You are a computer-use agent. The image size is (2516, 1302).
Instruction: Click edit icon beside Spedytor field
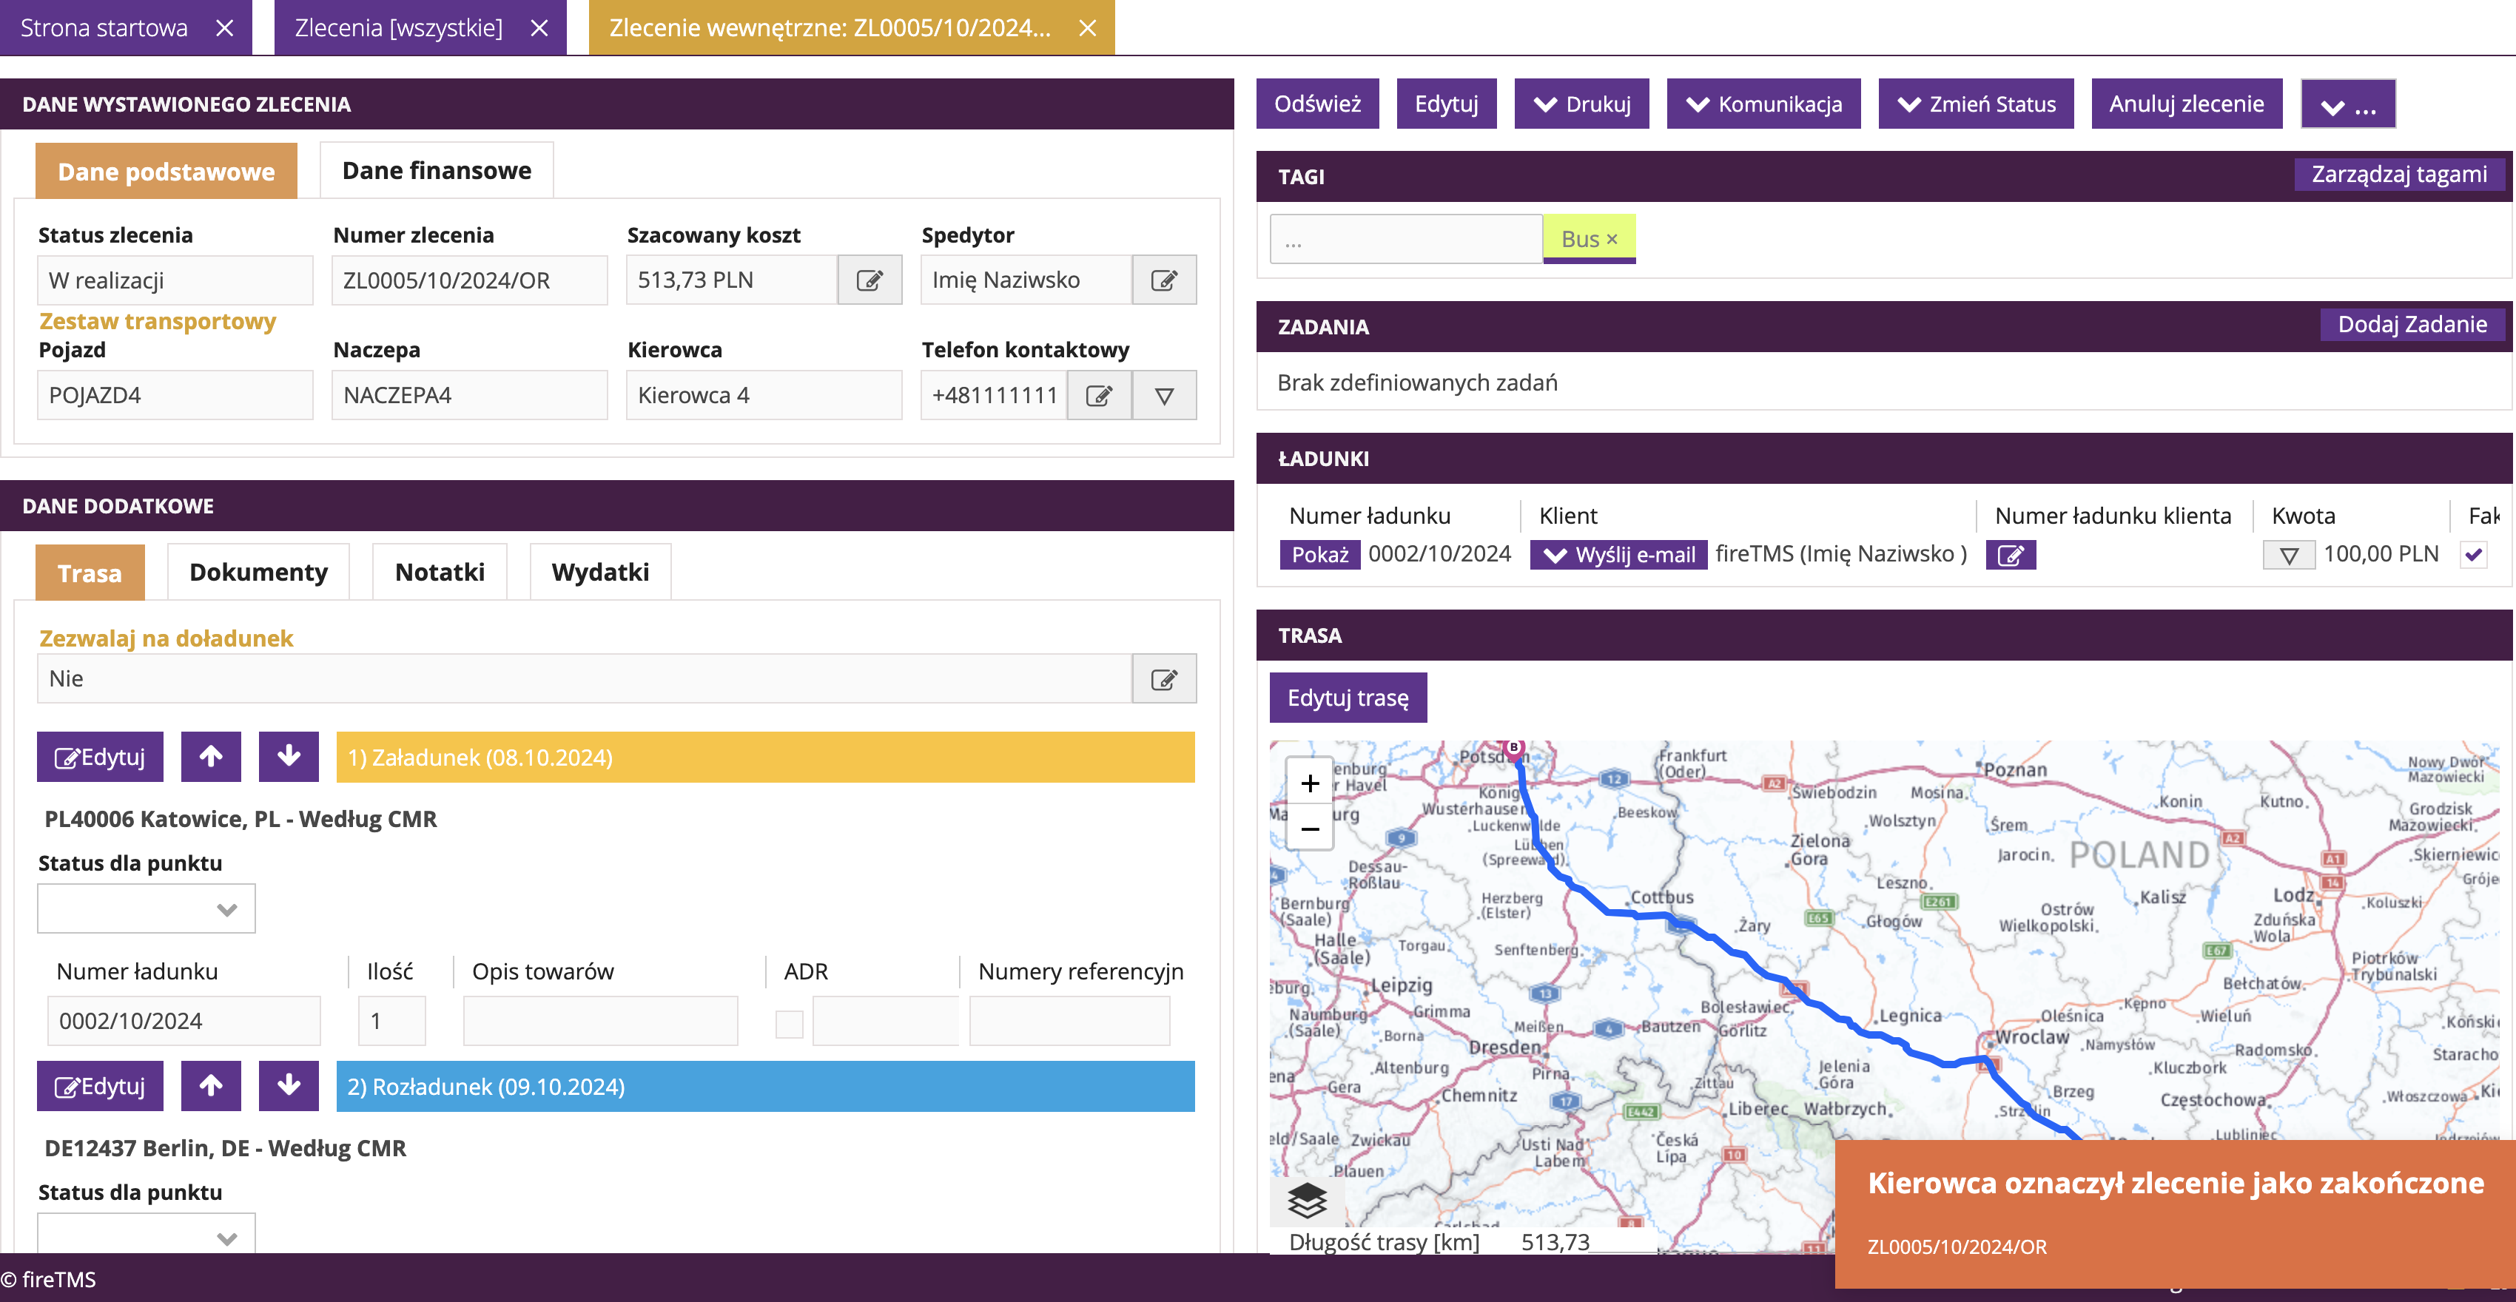[1164, 280]
